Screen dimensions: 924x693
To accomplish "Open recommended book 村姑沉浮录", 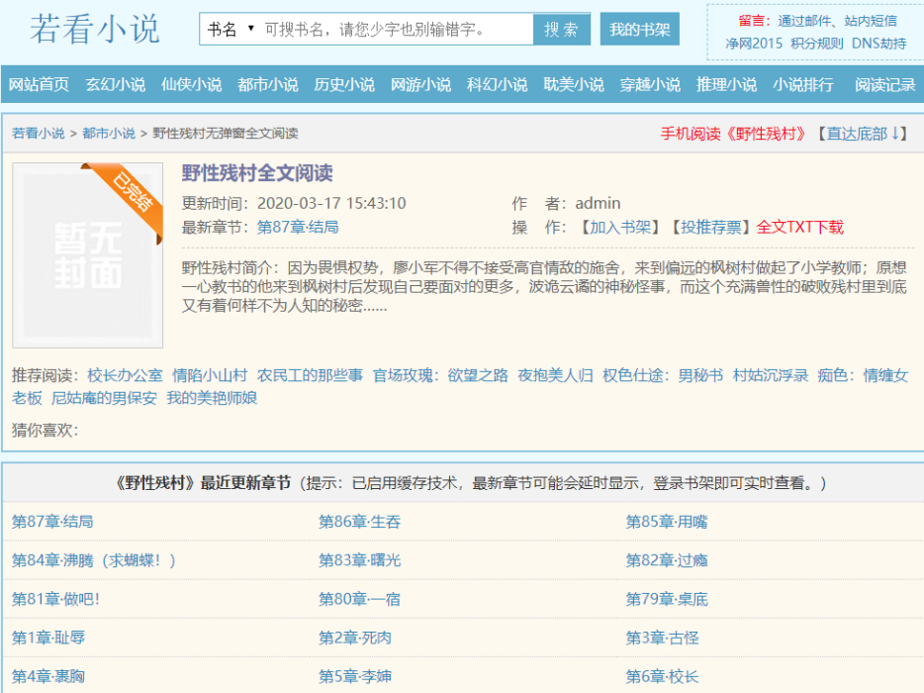I will [771, 375].
